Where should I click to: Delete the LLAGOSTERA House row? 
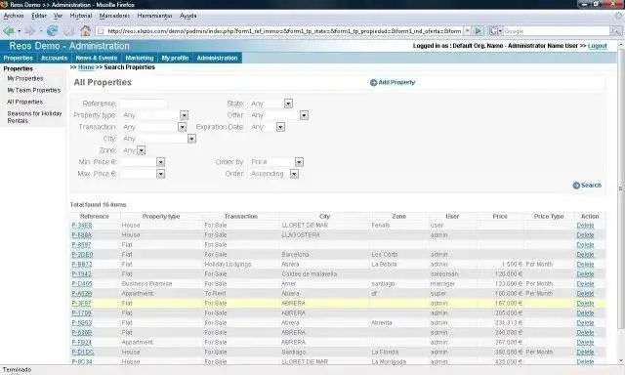tap(585, 235)
